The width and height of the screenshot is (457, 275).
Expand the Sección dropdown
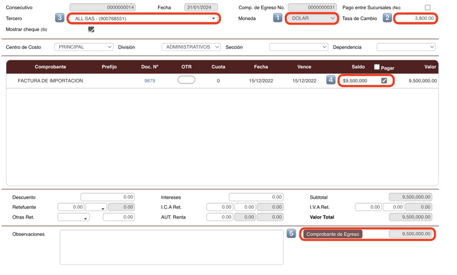point(298,47)
